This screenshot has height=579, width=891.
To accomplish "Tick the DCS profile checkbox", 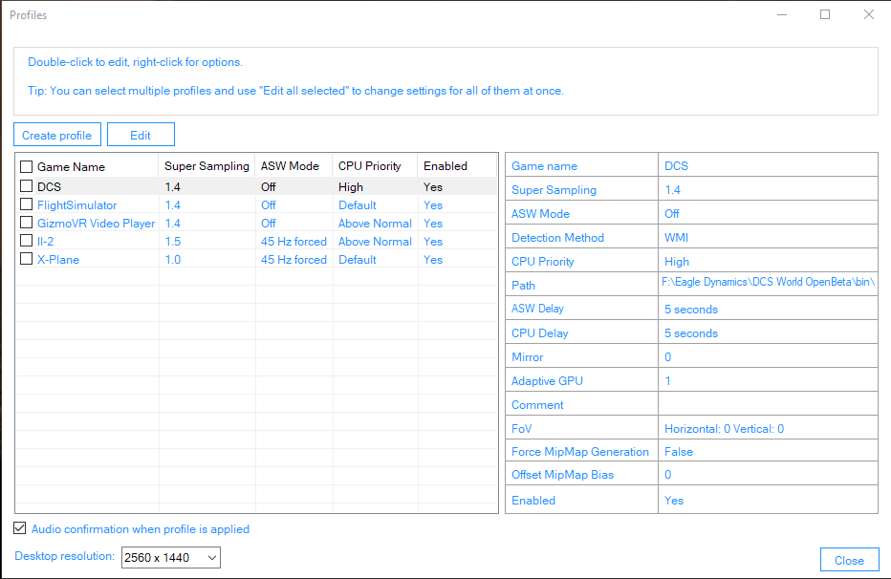I will tap(26, 185).
